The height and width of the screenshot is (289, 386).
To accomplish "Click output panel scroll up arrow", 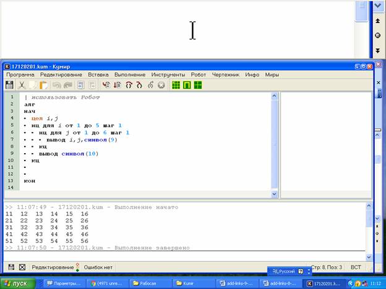I will (369, 206).
